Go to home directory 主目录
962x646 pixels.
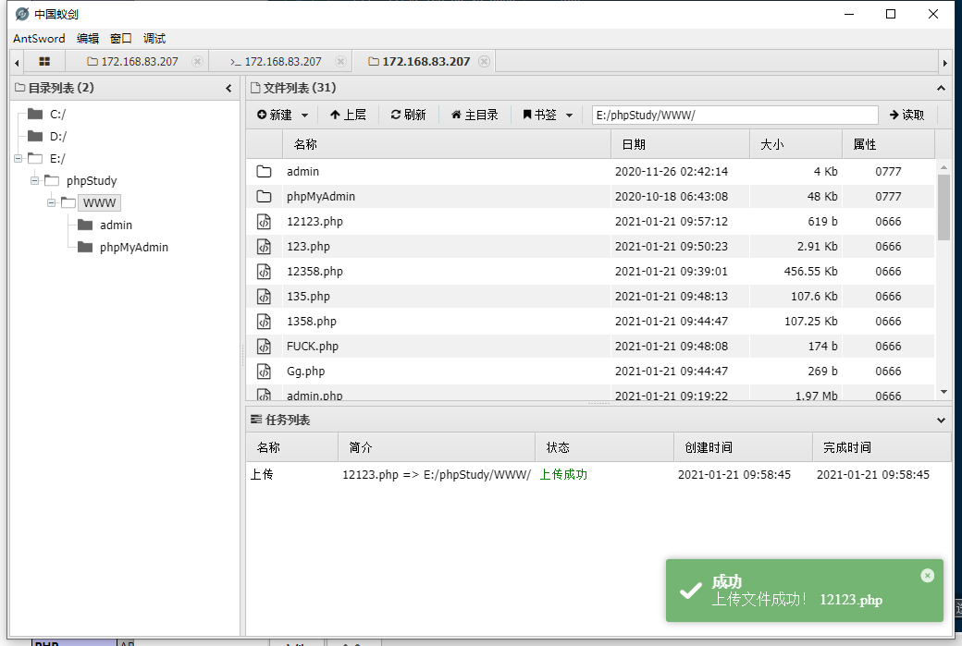point(475,115)
